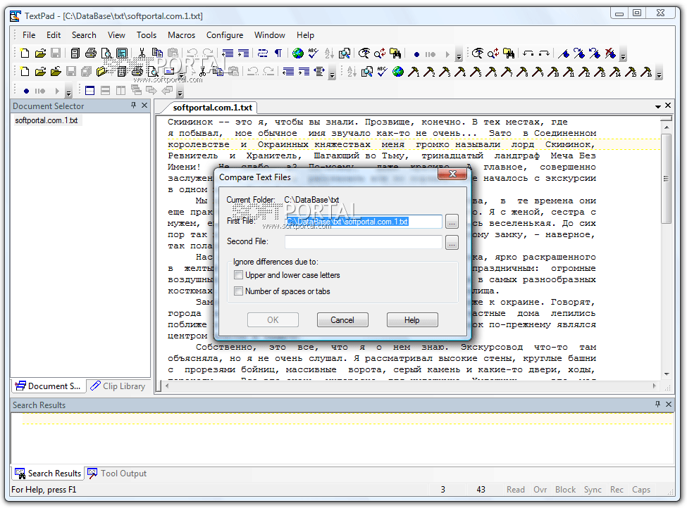Tile windows horizontally icon
Image resolution: width=687 pixels, height=508 pixels.
105,91
